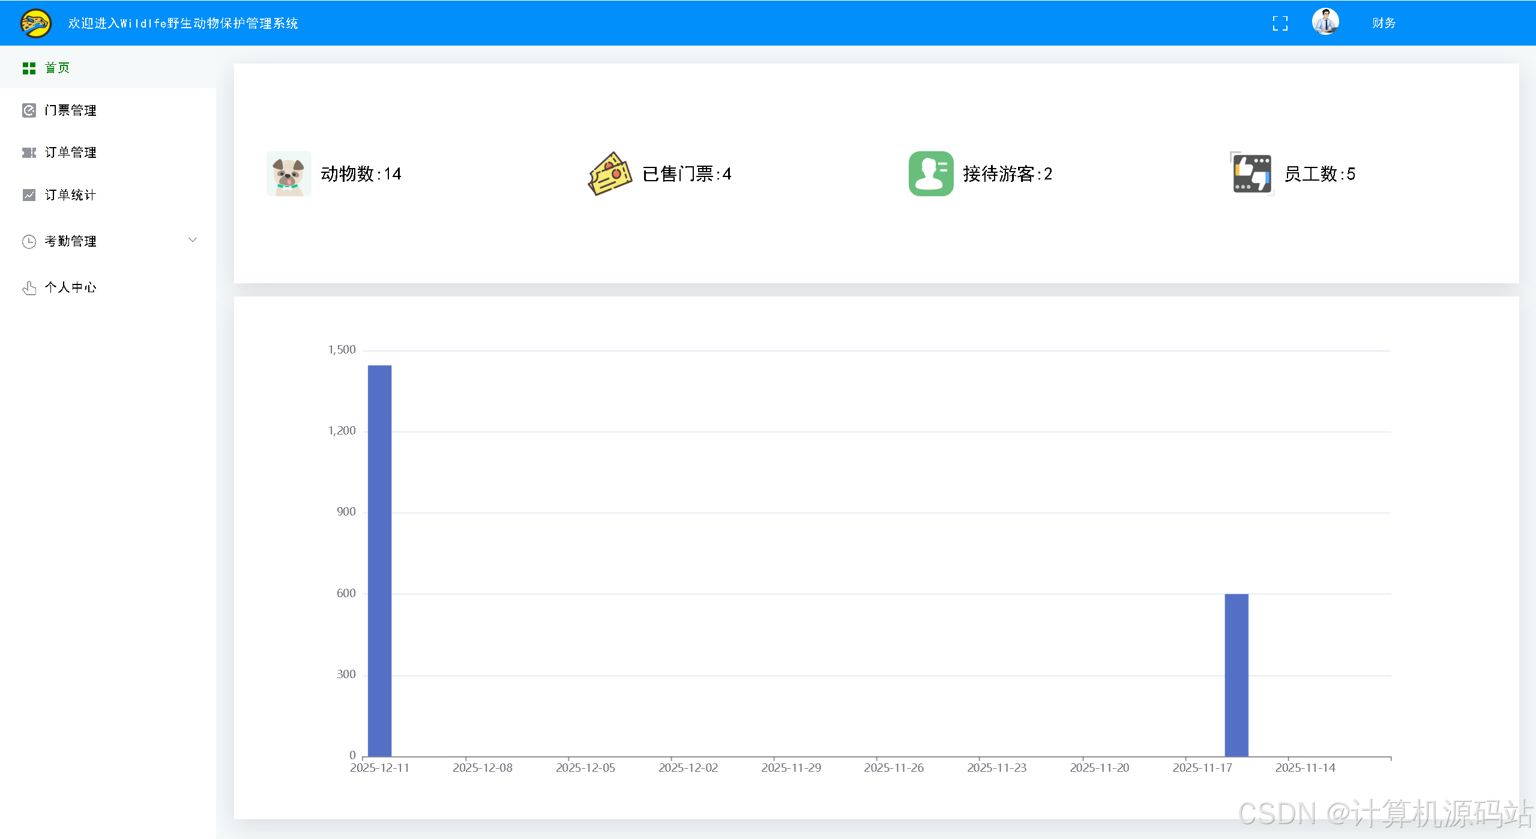Click the 订单管理 coupon icon
This screenshot has width=1536, height=839.
[x=29, y=152]
